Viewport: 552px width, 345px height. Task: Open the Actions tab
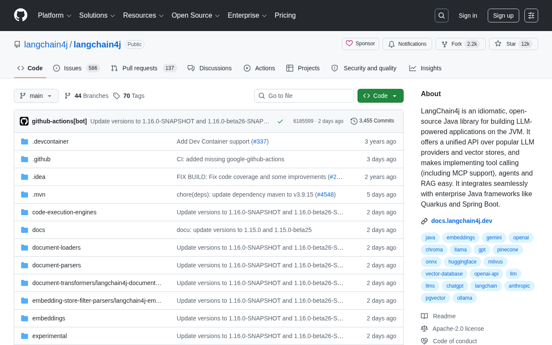click(x=259, y=68)
